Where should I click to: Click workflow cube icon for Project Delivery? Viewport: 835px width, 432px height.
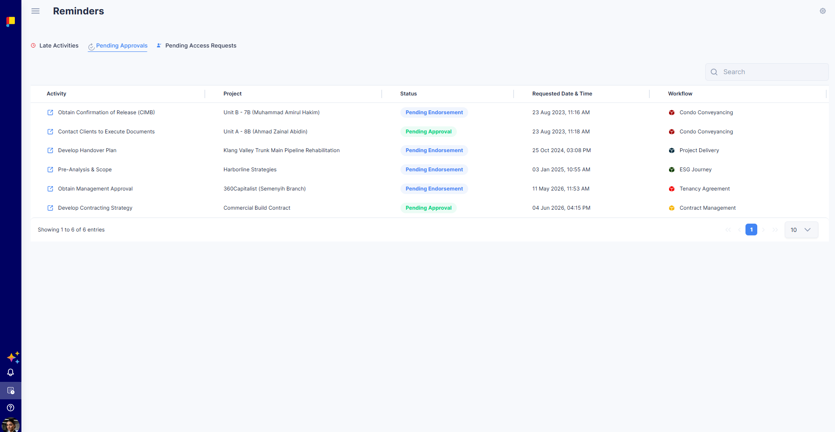click(672, 150)
